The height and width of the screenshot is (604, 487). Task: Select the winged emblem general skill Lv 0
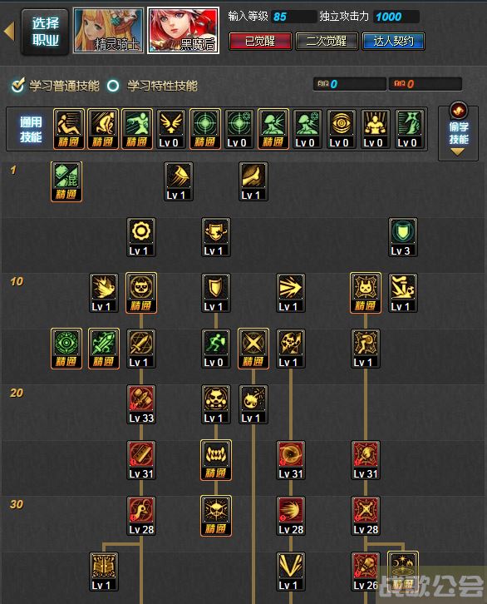[x=171, y=129]
